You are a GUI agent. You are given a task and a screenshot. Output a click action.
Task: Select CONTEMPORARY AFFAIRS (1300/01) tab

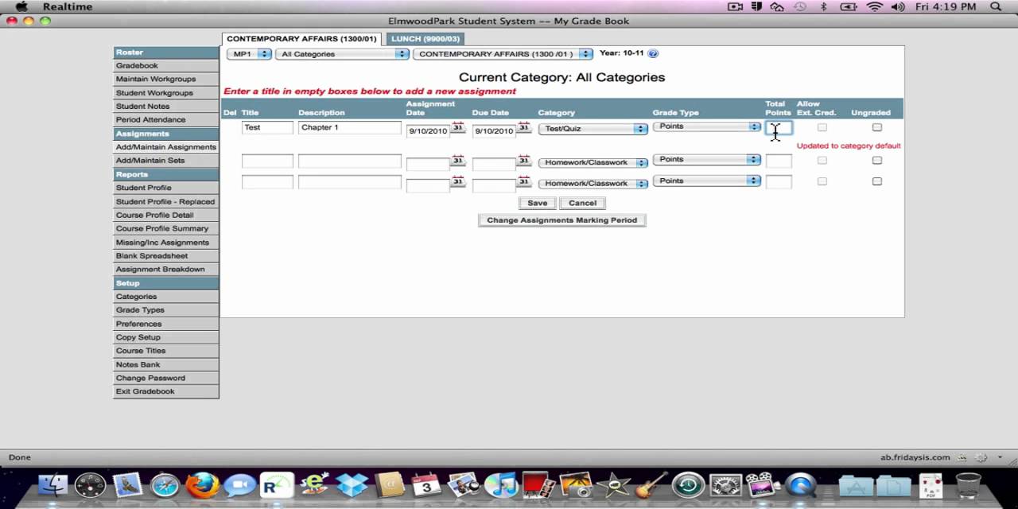pyautogui.click(x=301, y=38)
